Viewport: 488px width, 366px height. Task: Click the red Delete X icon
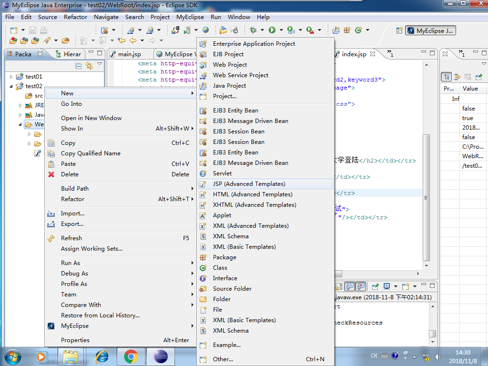[51, 174]
